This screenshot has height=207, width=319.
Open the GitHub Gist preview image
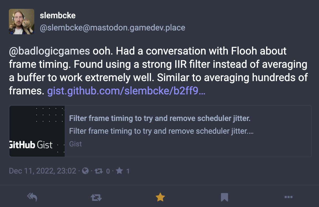coord(37,131)
